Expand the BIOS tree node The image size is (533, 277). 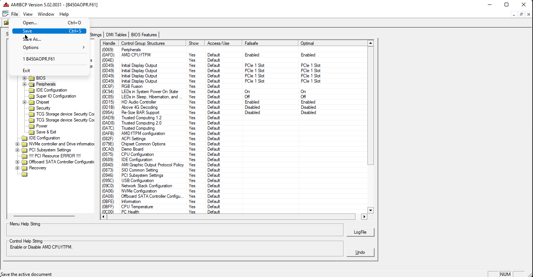25,78
